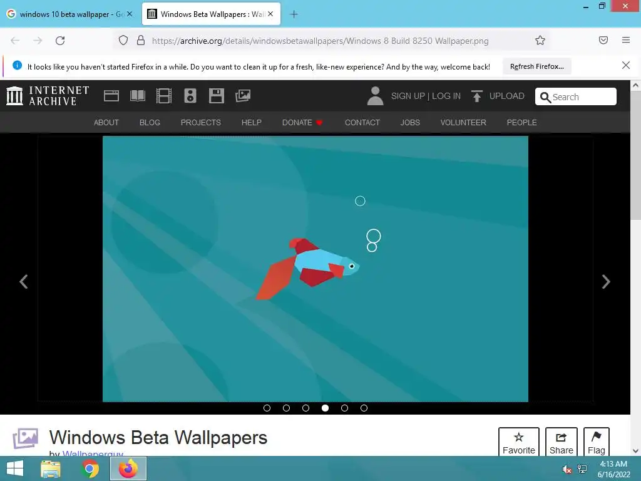Viewport: 641px width, 481px height.
Task: Open the DONATE menu item
Action: (x=302, y=123)
